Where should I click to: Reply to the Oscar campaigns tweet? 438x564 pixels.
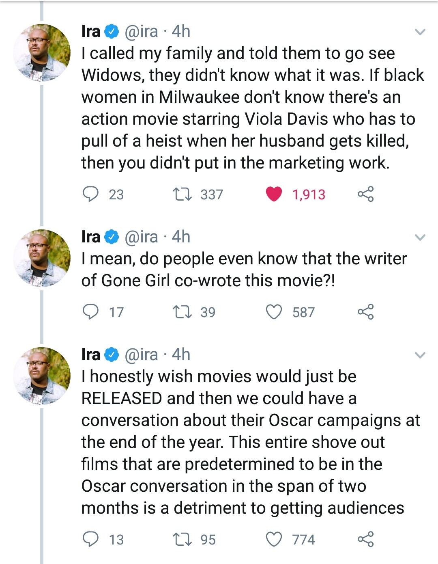90,539
